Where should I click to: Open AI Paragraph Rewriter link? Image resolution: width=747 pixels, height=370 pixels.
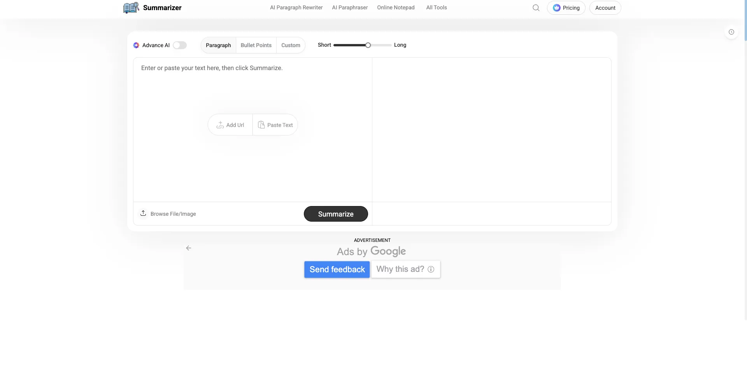[x=296, y=7]
